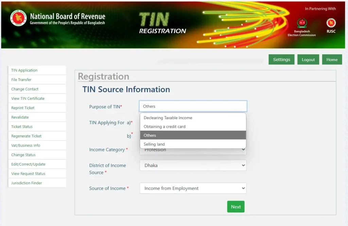Click the TIN Registration banner logo

pyautogui.click(x=162, y=23)
